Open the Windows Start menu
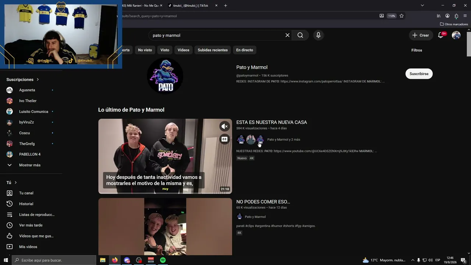 click(x=6, y=260)
